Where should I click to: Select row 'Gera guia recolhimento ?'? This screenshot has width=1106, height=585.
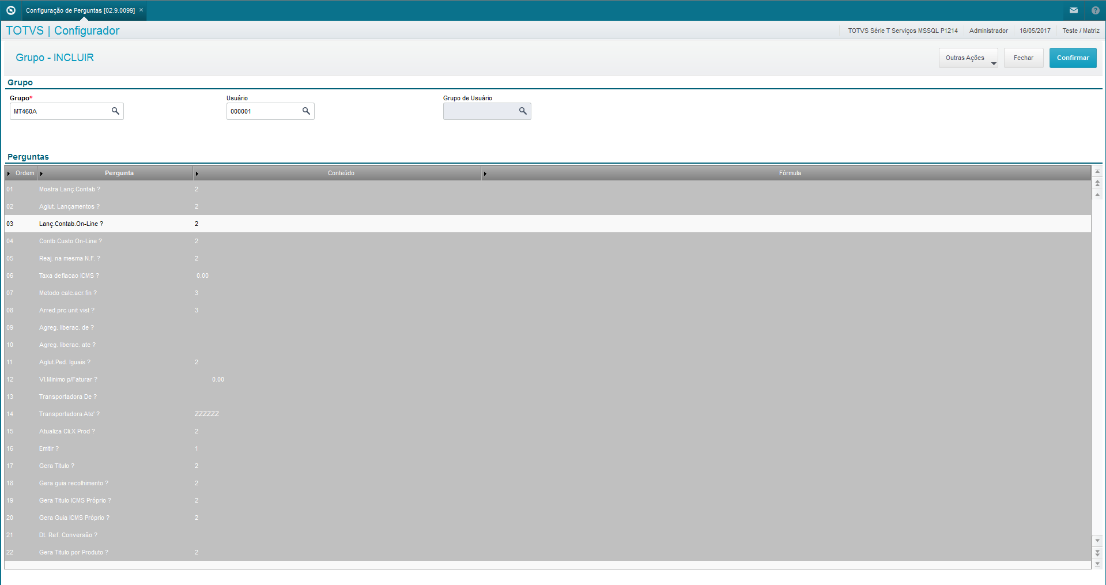click(548, 483)
